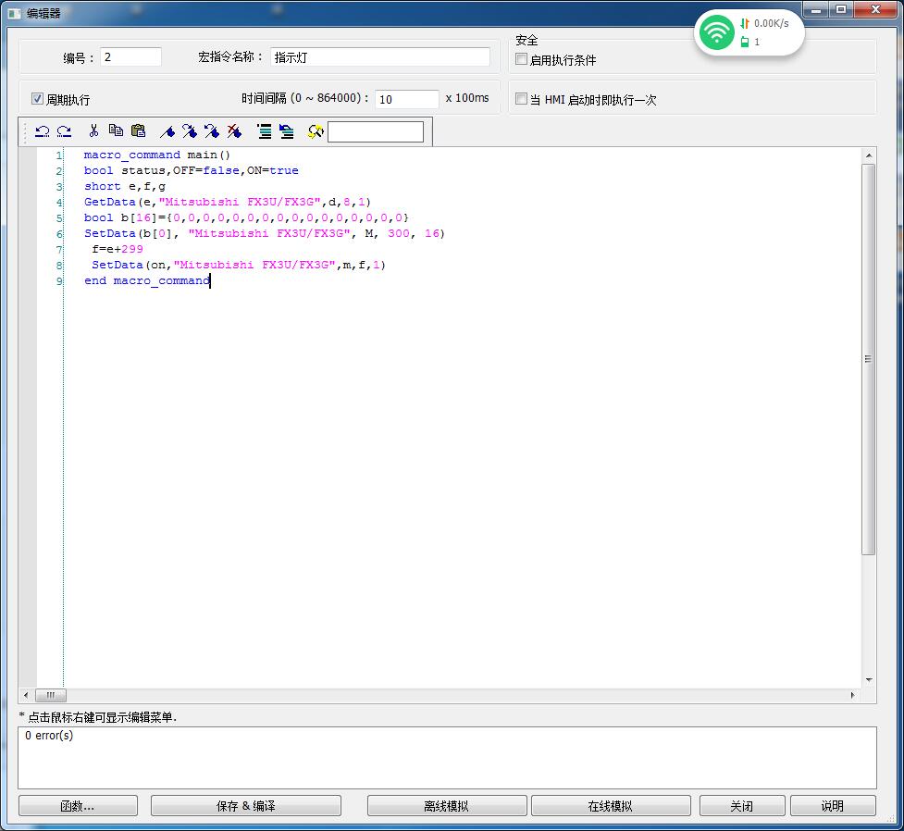Open the 函数... dialog button
The height and width of the screenshot is (831, 904).
tap(78, 806)
